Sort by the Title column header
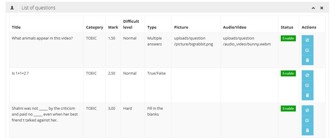This screenshot has width=335, height=138. 16,27
